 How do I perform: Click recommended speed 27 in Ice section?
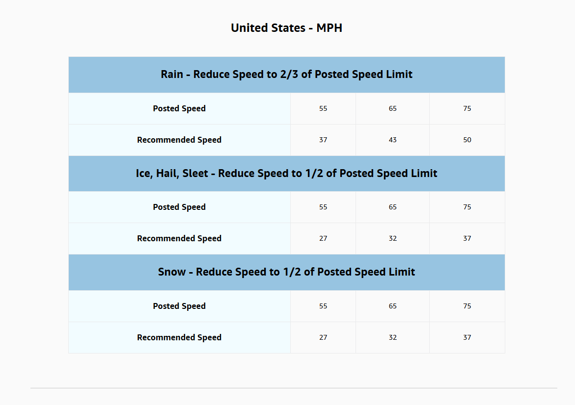pos(323,238)
